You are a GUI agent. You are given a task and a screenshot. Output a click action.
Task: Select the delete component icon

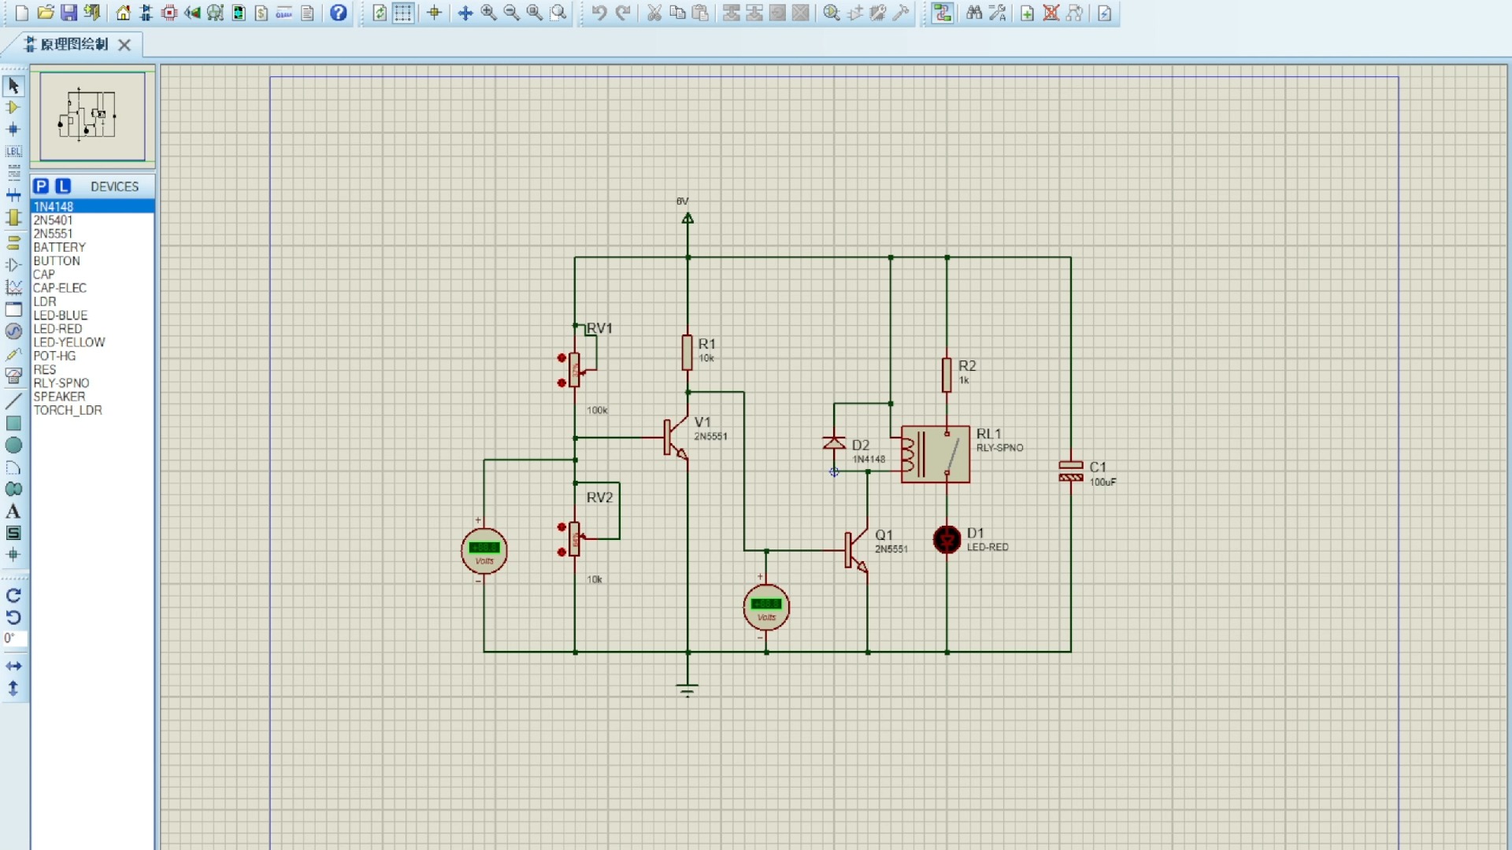(x=1051, y=13)
